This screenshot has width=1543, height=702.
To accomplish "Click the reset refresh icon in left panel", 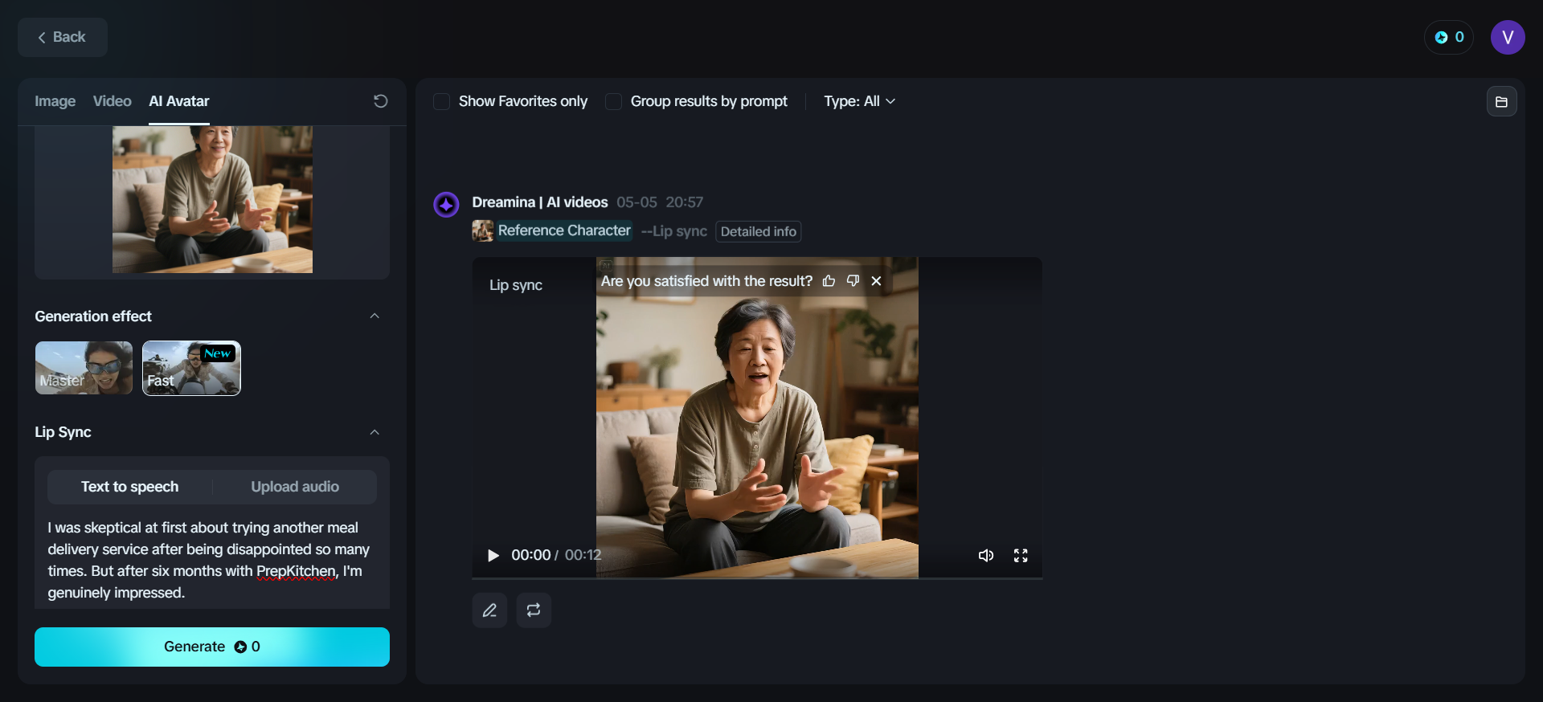I will 381,101.
